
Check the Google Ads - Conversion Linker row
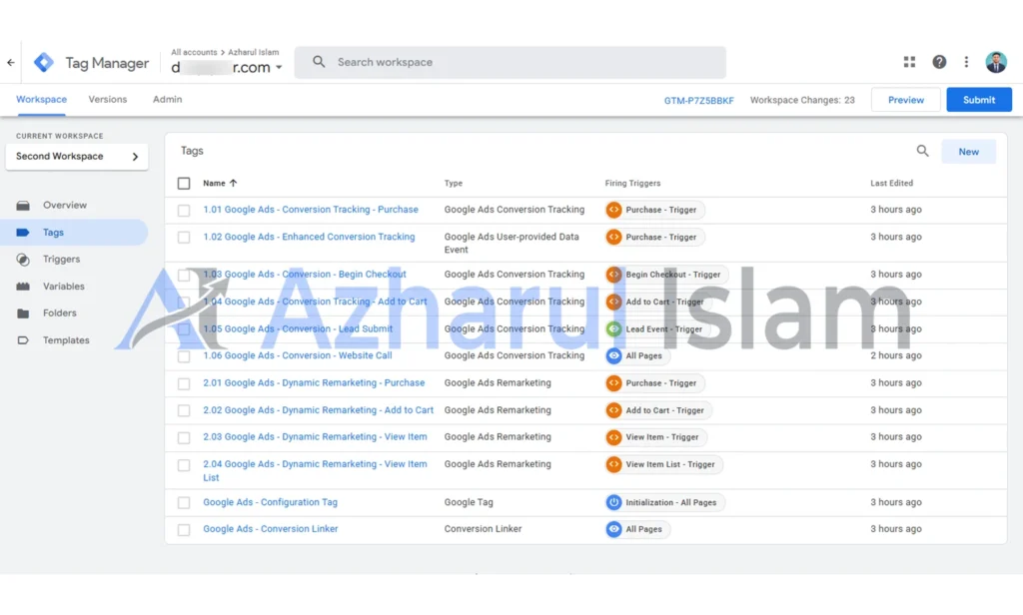(184, 529)
